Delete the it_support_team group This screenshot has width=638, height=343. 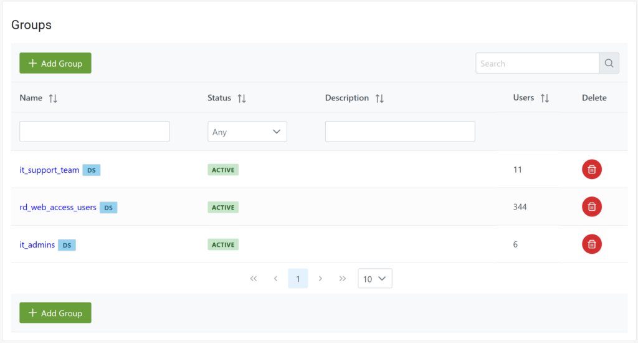[591, 169]
